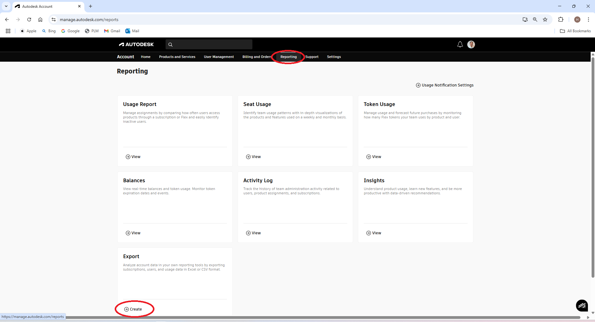Open Usage Notification Settings link
The image size is (595, 322).
(445, 85)
